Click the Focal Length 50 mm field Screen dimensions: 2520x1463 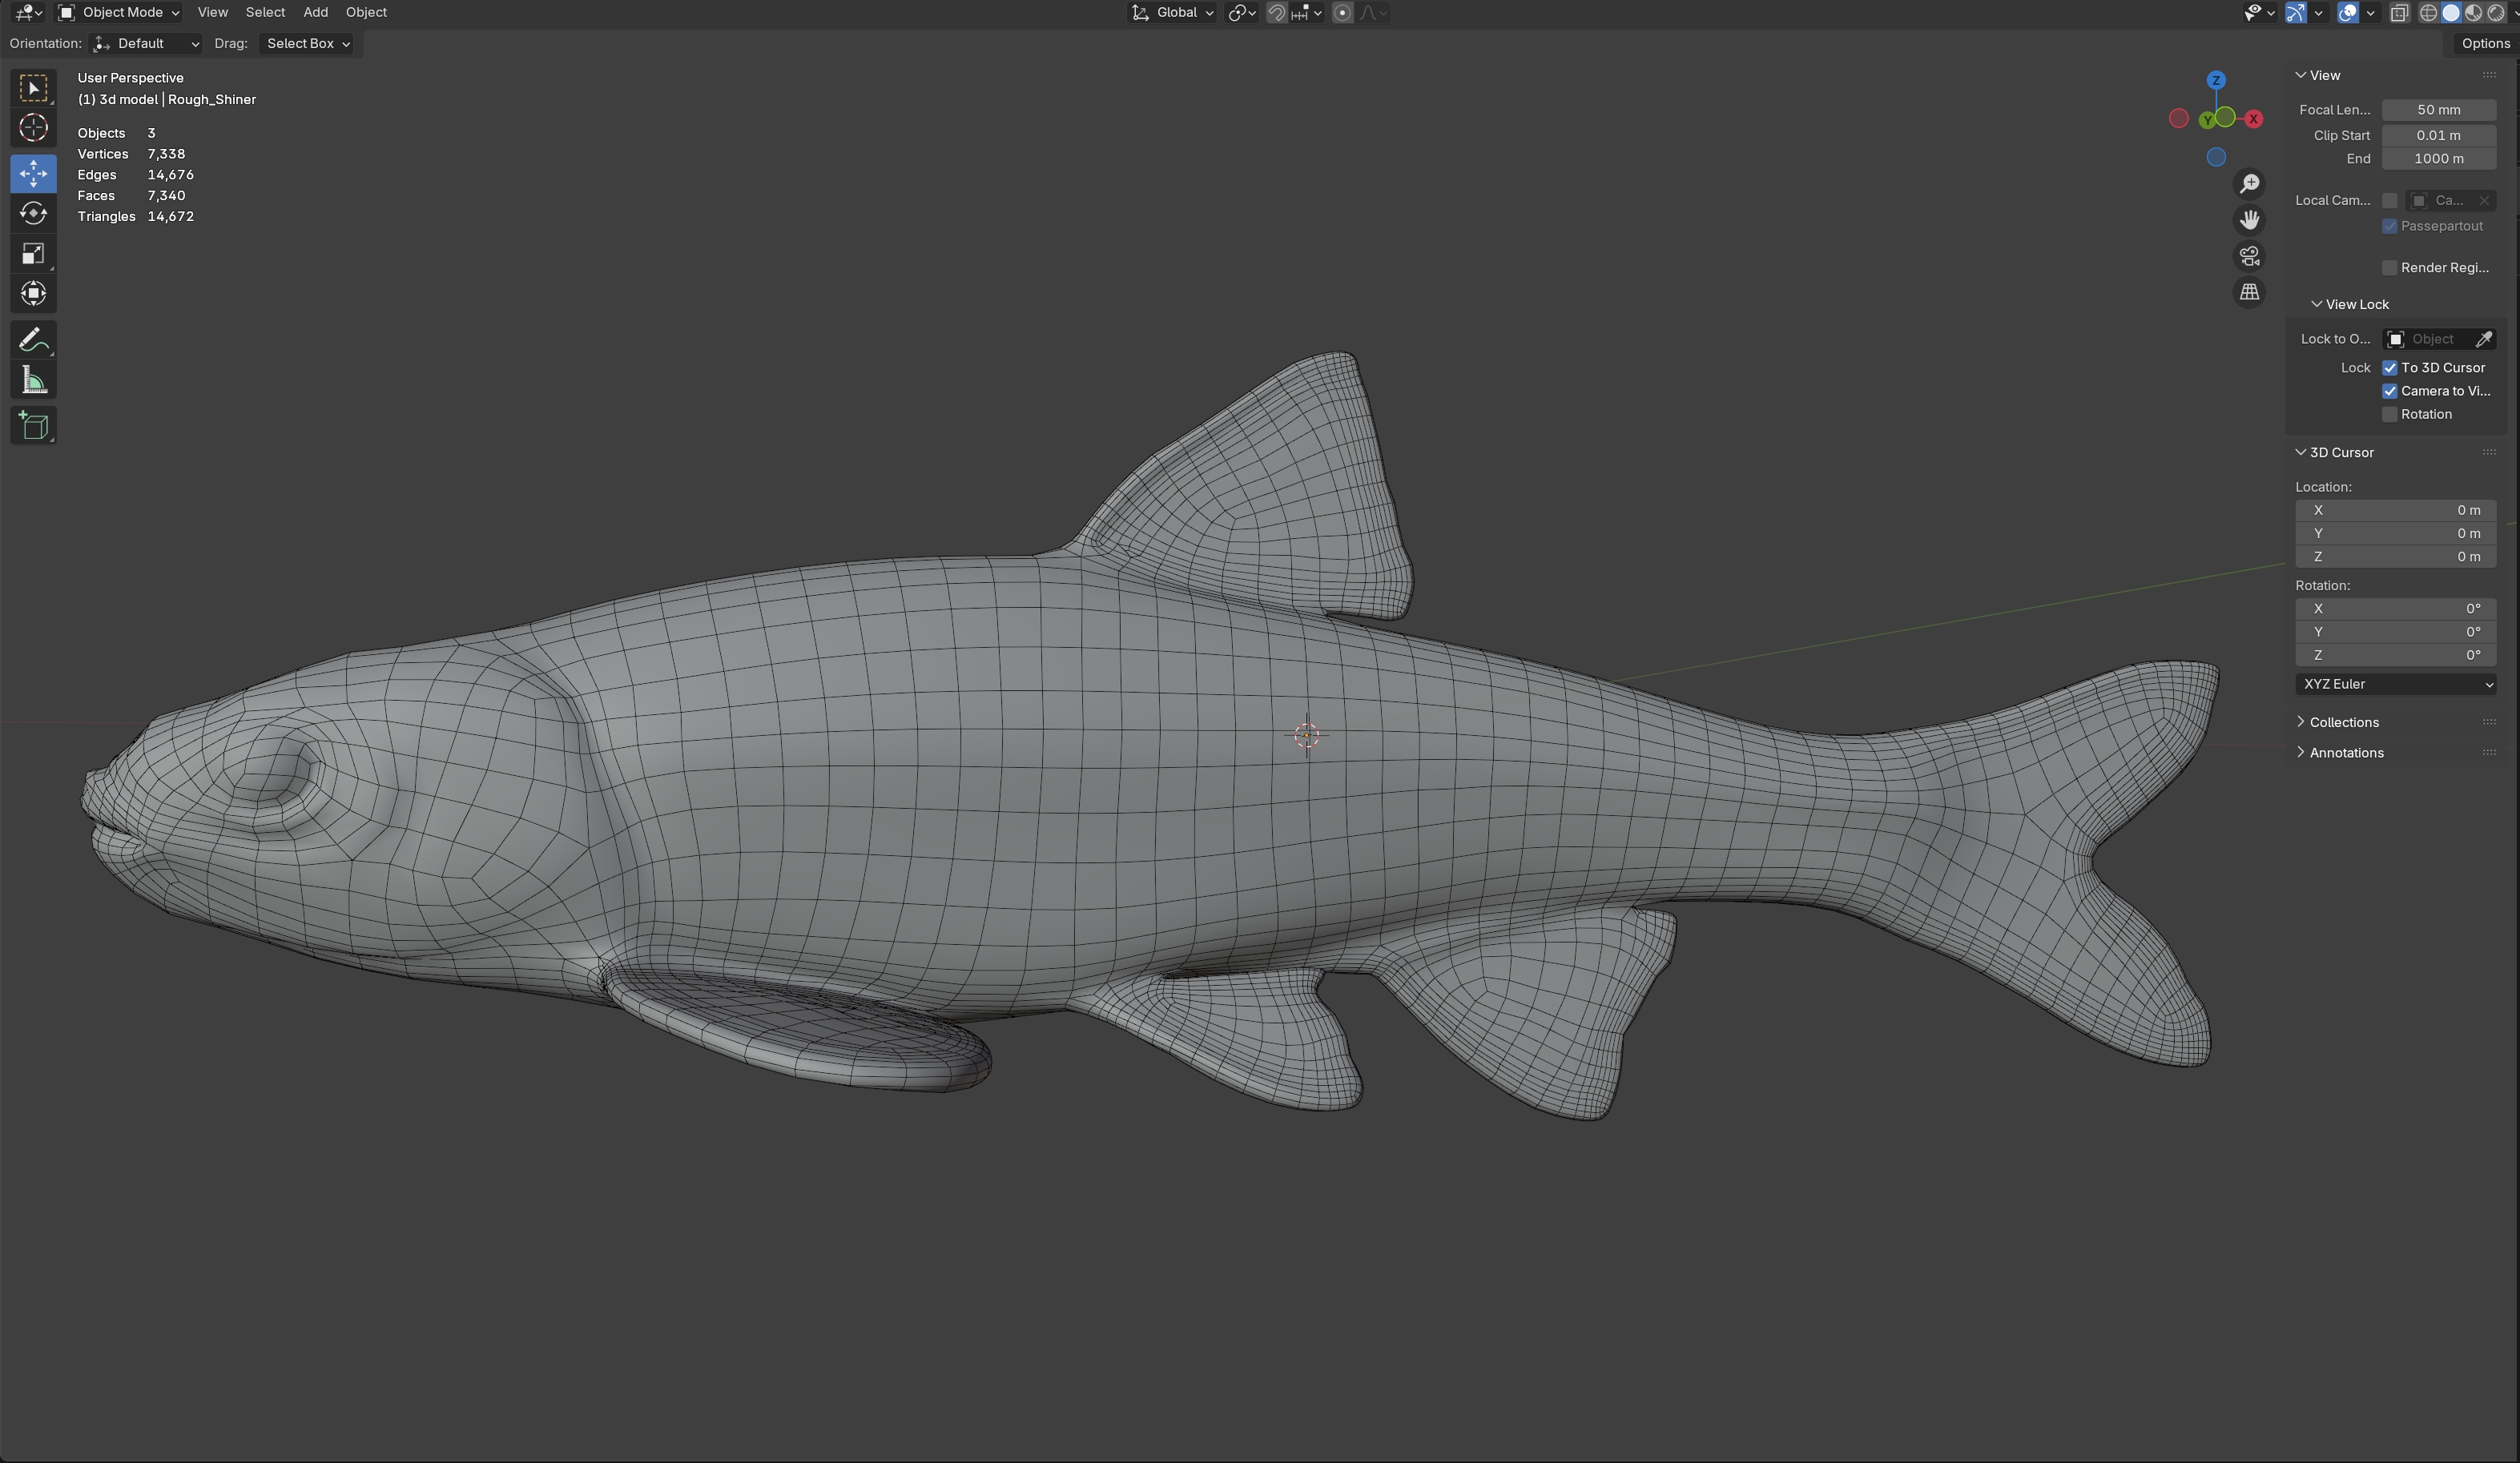[x=2438, y=110]
